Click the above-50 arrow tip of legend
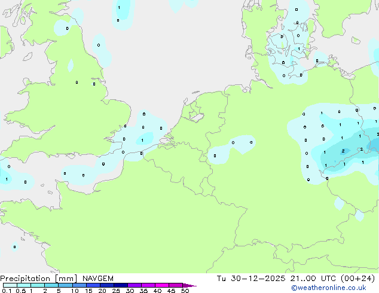Image resolution: width=379 pixels, height=293 pixels. (x=189, y=286)
